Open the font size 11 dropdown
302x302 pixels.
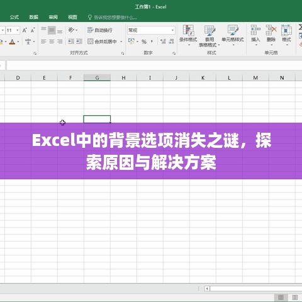pos(18,30)
